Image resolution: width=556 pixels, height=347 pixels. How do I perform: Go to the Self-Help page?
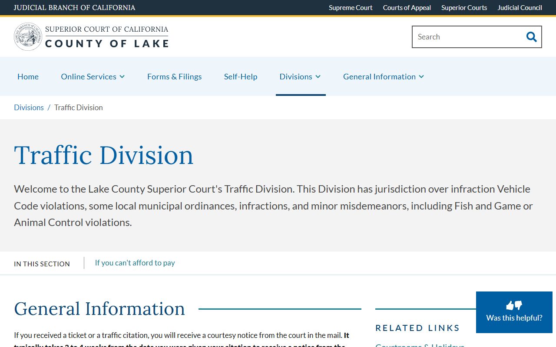(241, 76)
